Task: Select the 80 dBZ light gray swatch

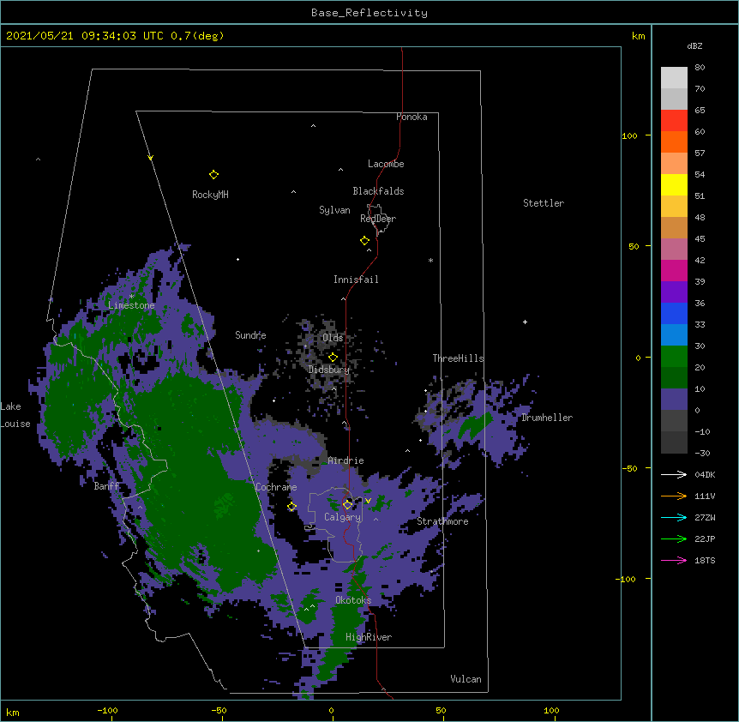Action: [x=674, y=78]
